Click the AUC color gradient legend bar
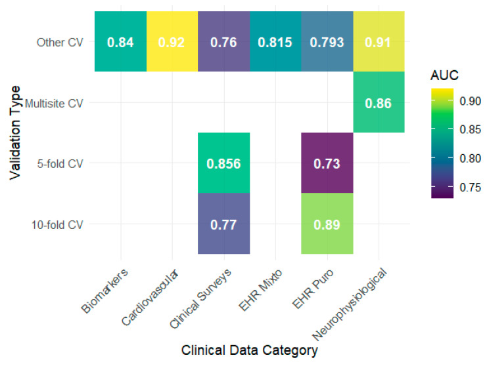 coord(442,143)
